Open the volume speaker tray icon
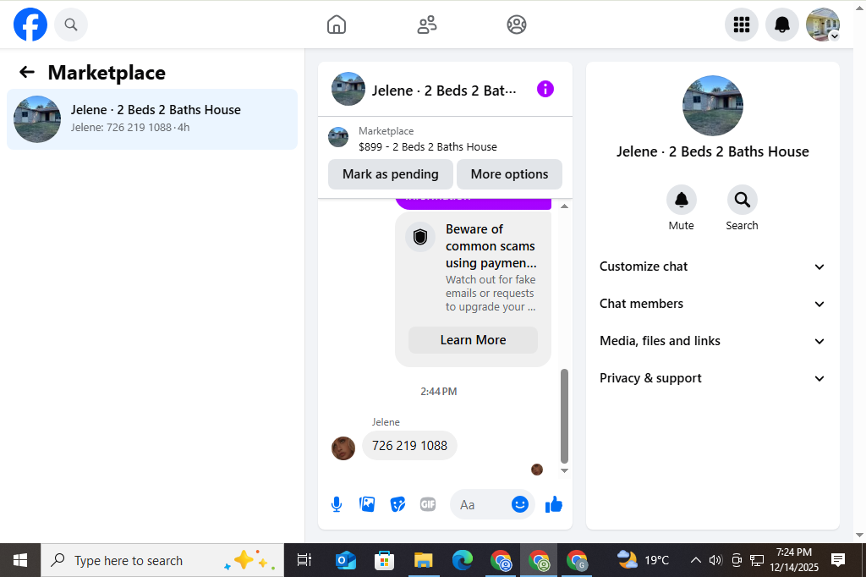 click(715, 560)
